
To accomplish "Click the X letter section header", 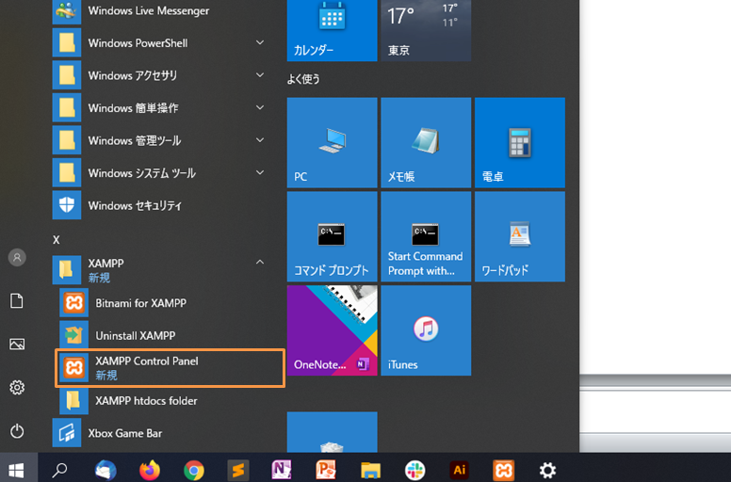I will click(x=57, y=240).
